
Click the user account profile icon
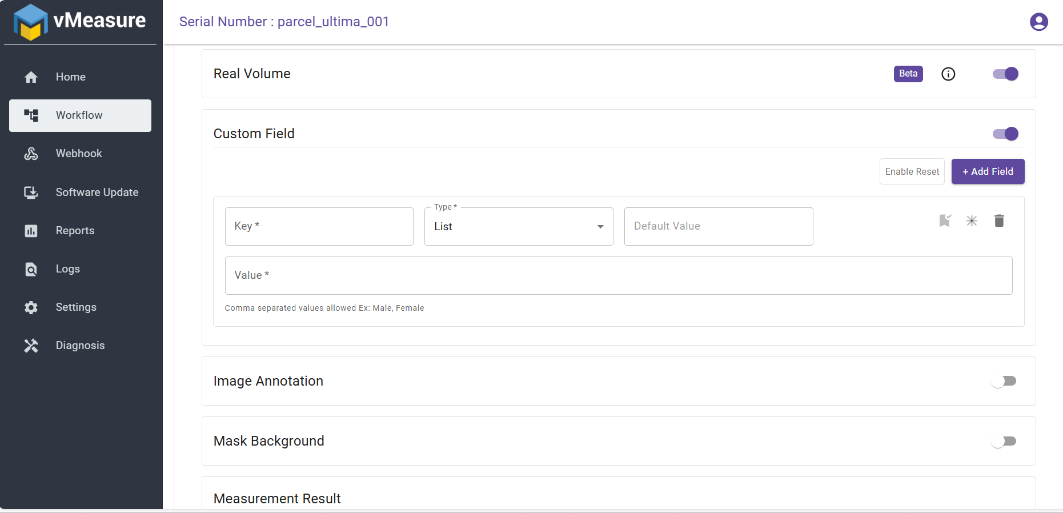[x=1038, y=22]
